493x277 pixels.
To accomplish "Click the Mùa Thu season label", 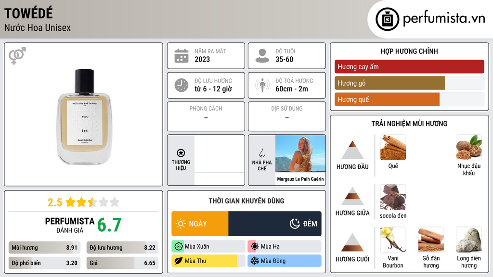I will click(x=195, y=261).
